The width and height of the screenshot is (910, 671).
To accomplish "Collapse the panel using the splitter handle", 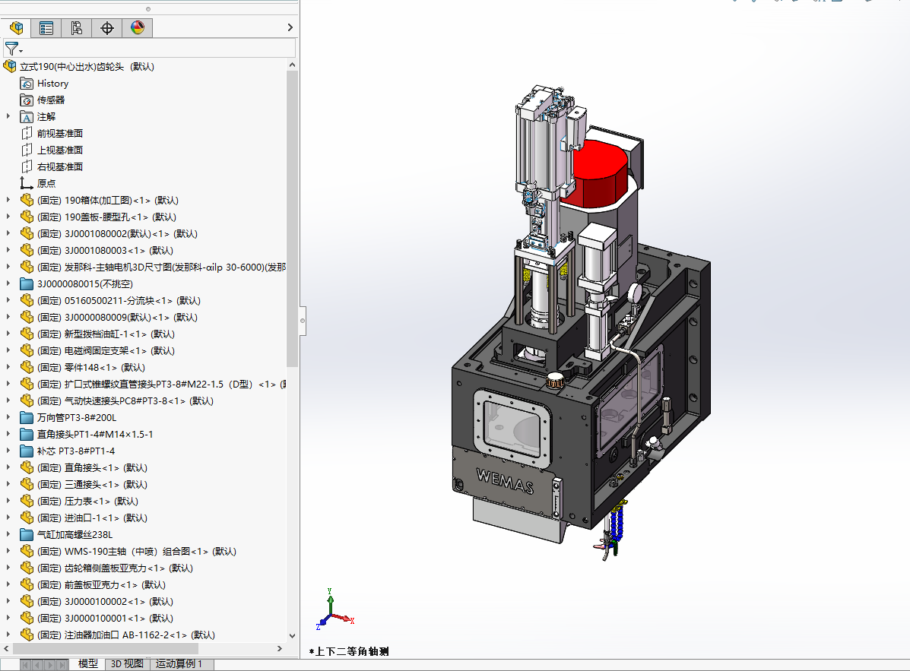I will 303,320.
